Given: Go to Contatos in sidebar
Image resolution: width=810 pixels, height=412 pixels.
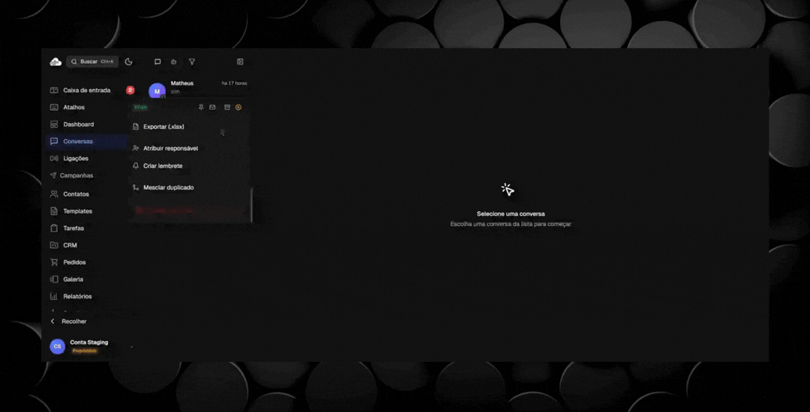Looking at the screenshot, I should click(87, 194).
